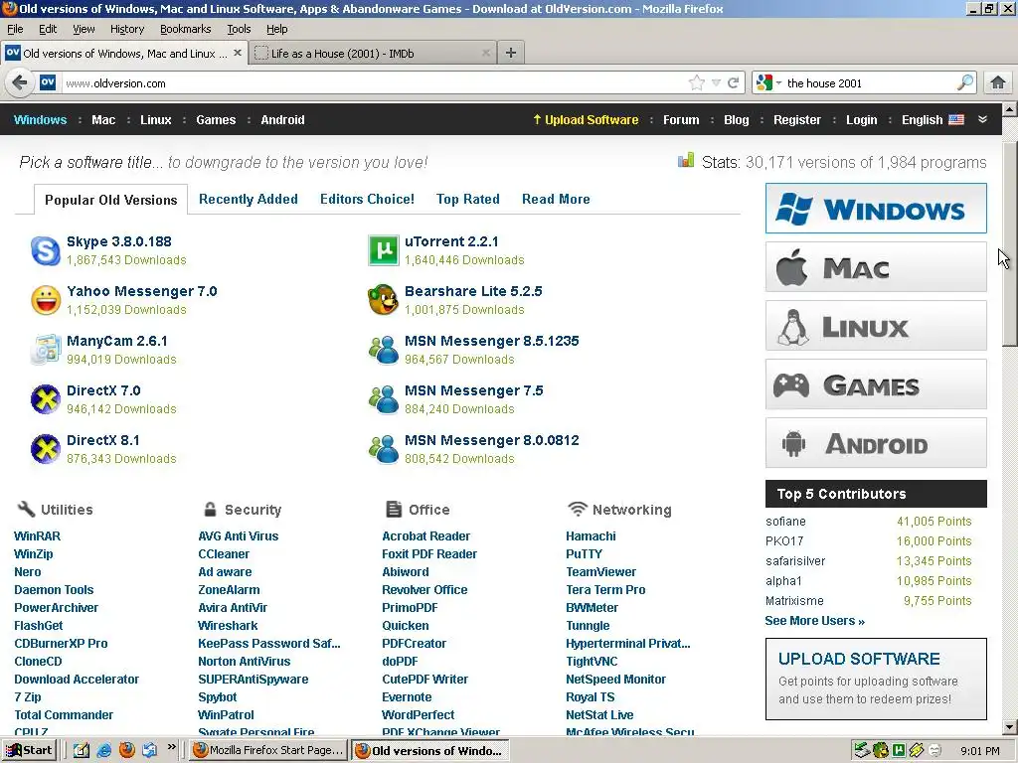Select the Games banner button
This screenshot has height=763, width=1018.
876,384
